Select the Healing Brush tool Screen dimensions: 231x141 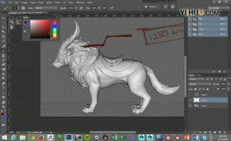pos(3,46)
